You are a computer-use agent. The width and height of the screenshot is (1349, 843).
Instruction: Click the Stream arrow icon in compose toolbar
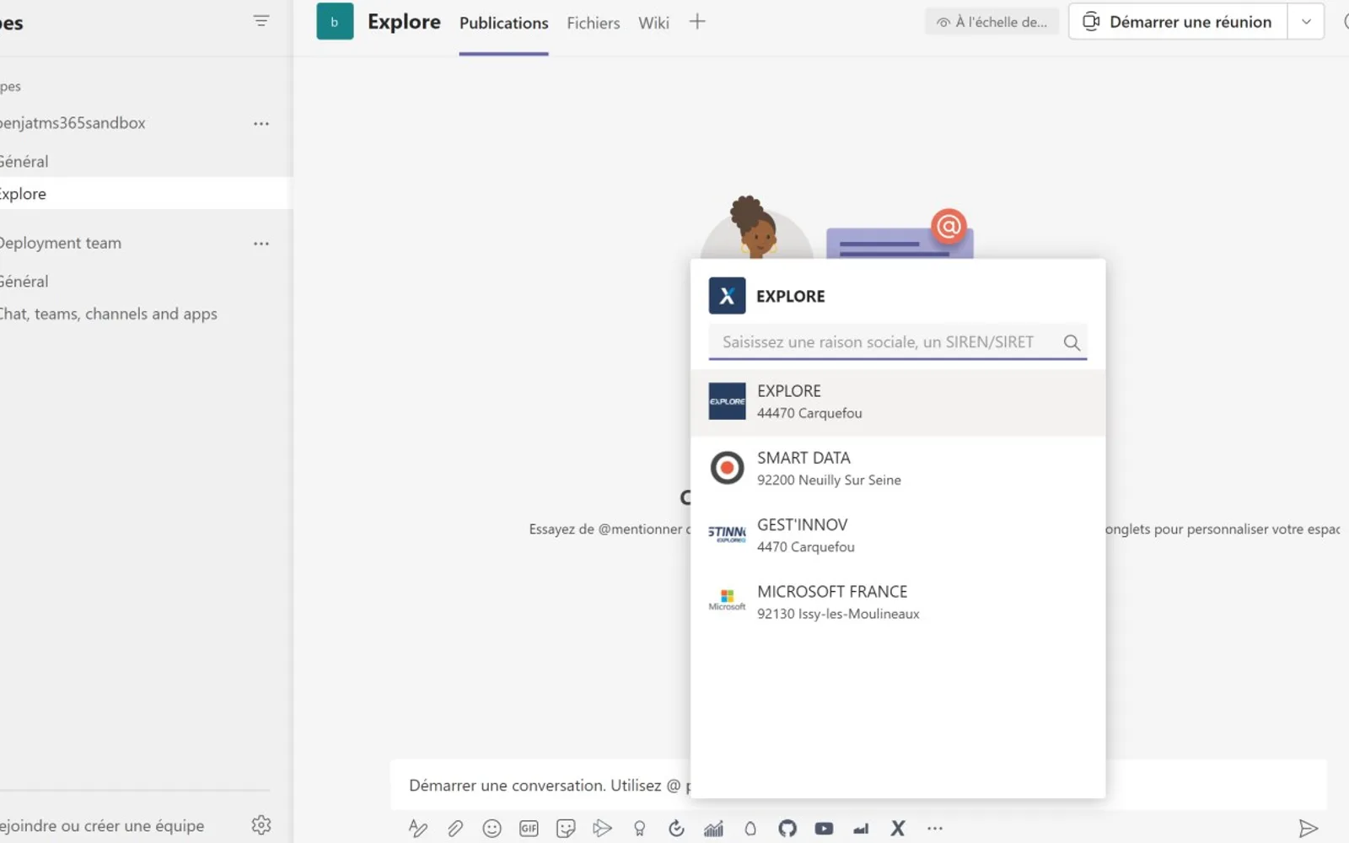(x=602, y=828)
